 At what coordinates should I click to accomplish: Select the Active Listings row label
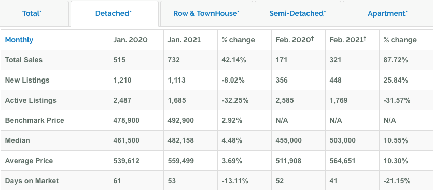(31, 100)
